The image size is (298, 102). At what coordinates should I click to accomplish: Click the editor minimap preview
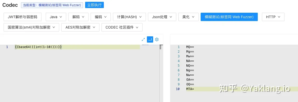pos(146,45)
